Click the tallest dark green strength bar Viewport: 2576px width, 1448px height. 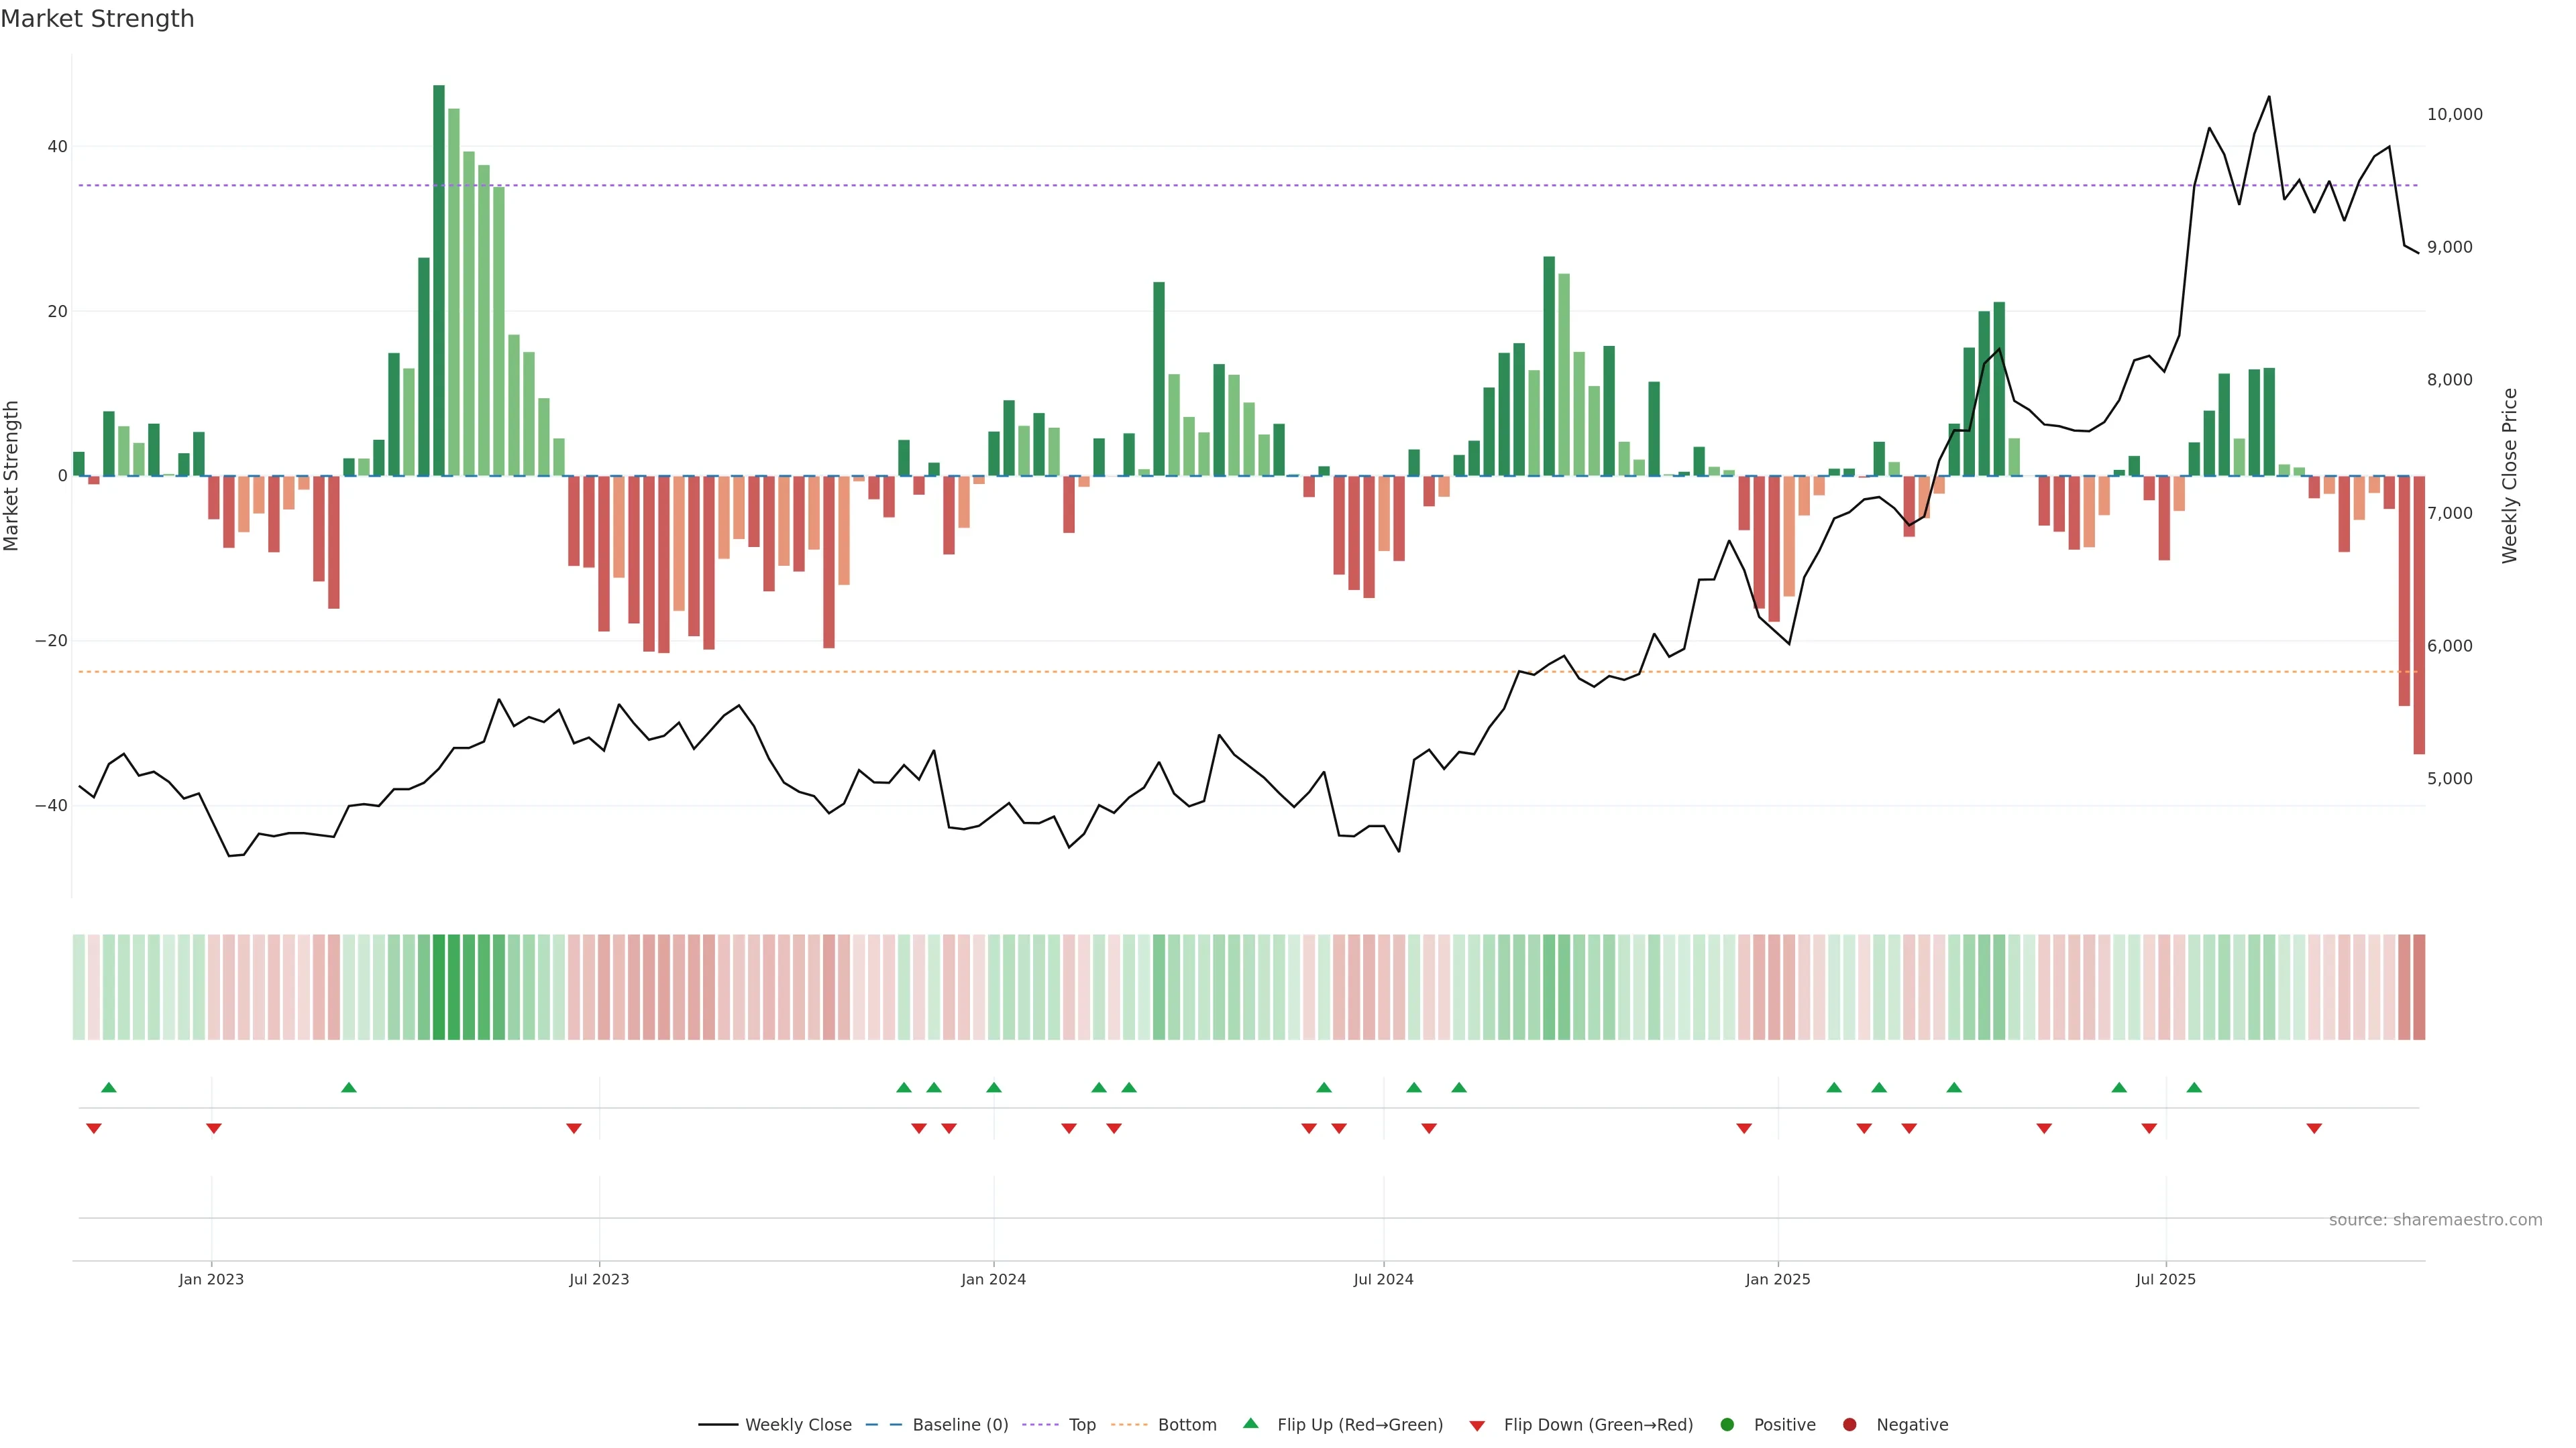pos(439,280)
